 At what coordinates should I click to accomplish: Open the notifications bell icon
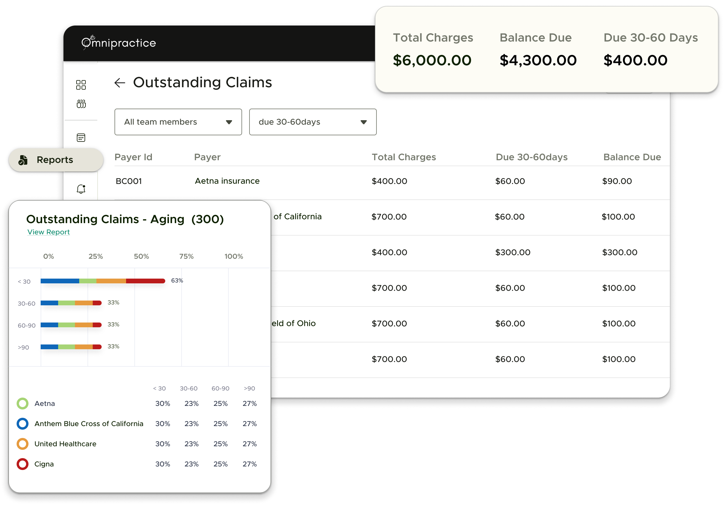(x=81, y=189)
